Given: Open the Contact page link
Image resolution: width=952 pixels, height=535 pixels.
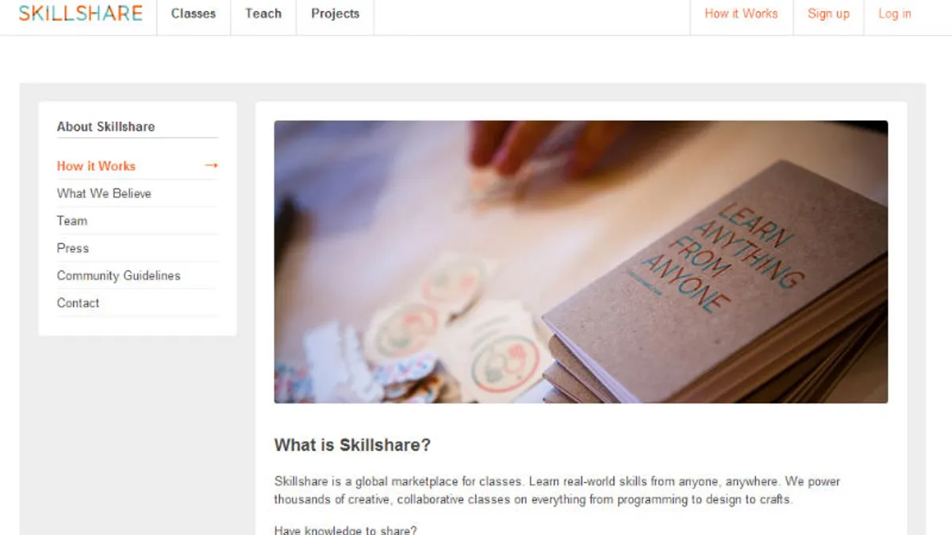Looking at the screenshot, I should click(x=78, y=303).
